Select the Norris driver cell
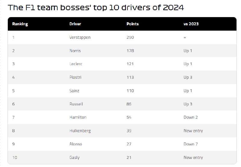Image resolution: width=241 pixels, height=167 pixels. click(x=75, y=51)
